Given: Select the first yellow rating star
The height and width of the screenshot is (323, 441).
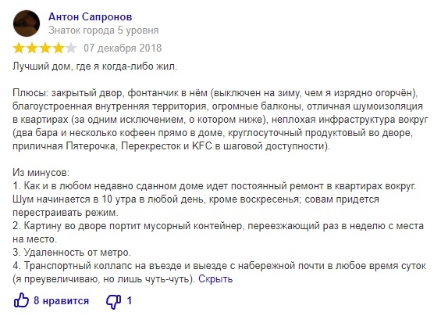Looking at the screenshot, I should pos(19,48).
